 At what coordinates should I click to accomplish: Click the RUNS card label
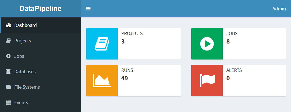[x=127, y=70]
